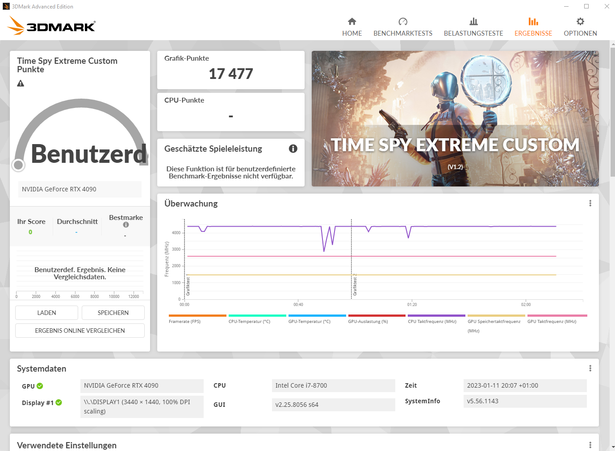Viewport: 615px width, 451px height.
Task: Open the ERGEBNISSE tab
Action: [x=533, y=27]
